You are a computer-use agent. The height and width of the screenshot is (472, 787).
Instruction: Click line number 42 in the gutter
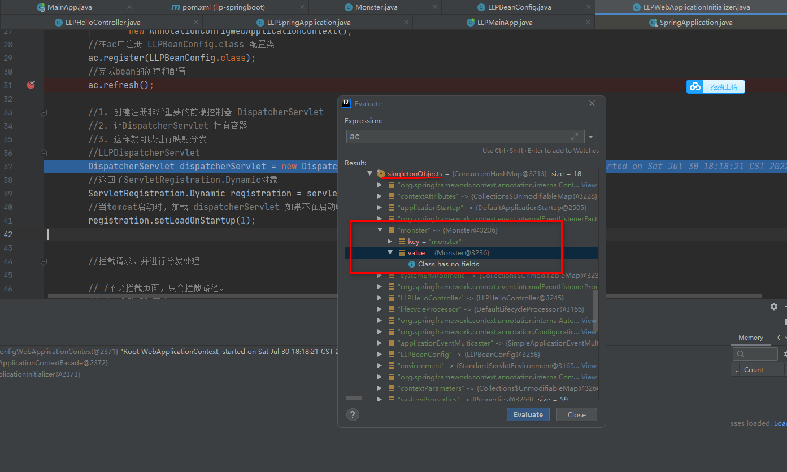(8, 234)
